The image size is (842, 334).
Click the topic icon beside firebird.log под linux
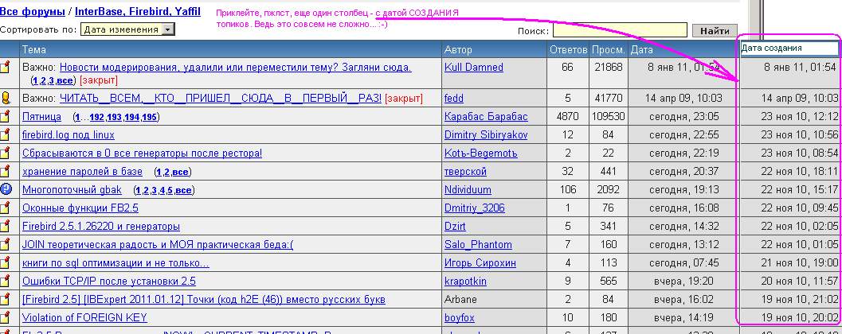coord(6,135)
